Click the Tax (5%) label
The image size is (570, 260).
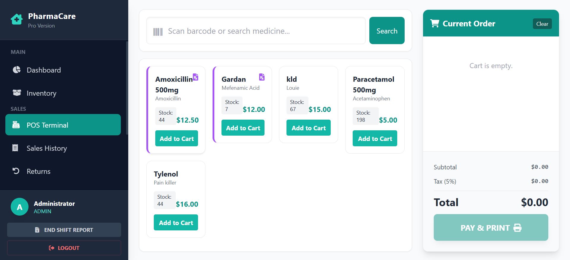click(x=445, y=182)
